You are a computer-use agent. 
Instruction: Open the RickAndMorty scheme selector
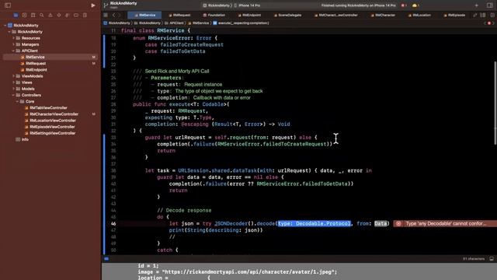pyautogui.click(x=216, y=5)
